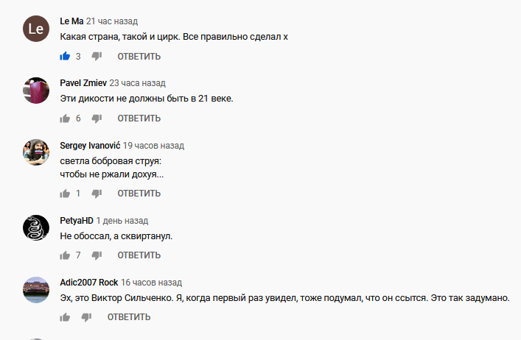The image size is (521, 340).
Task: Reply to Le Ma's comment
Action: [139, 57]
